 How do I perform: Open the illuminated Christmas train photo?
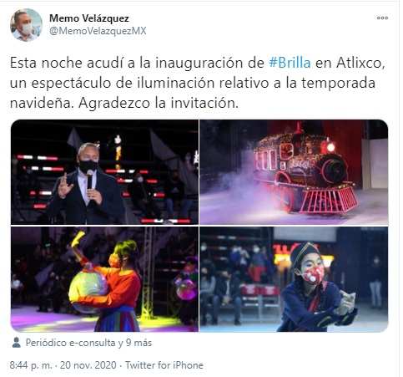[294, 172]
